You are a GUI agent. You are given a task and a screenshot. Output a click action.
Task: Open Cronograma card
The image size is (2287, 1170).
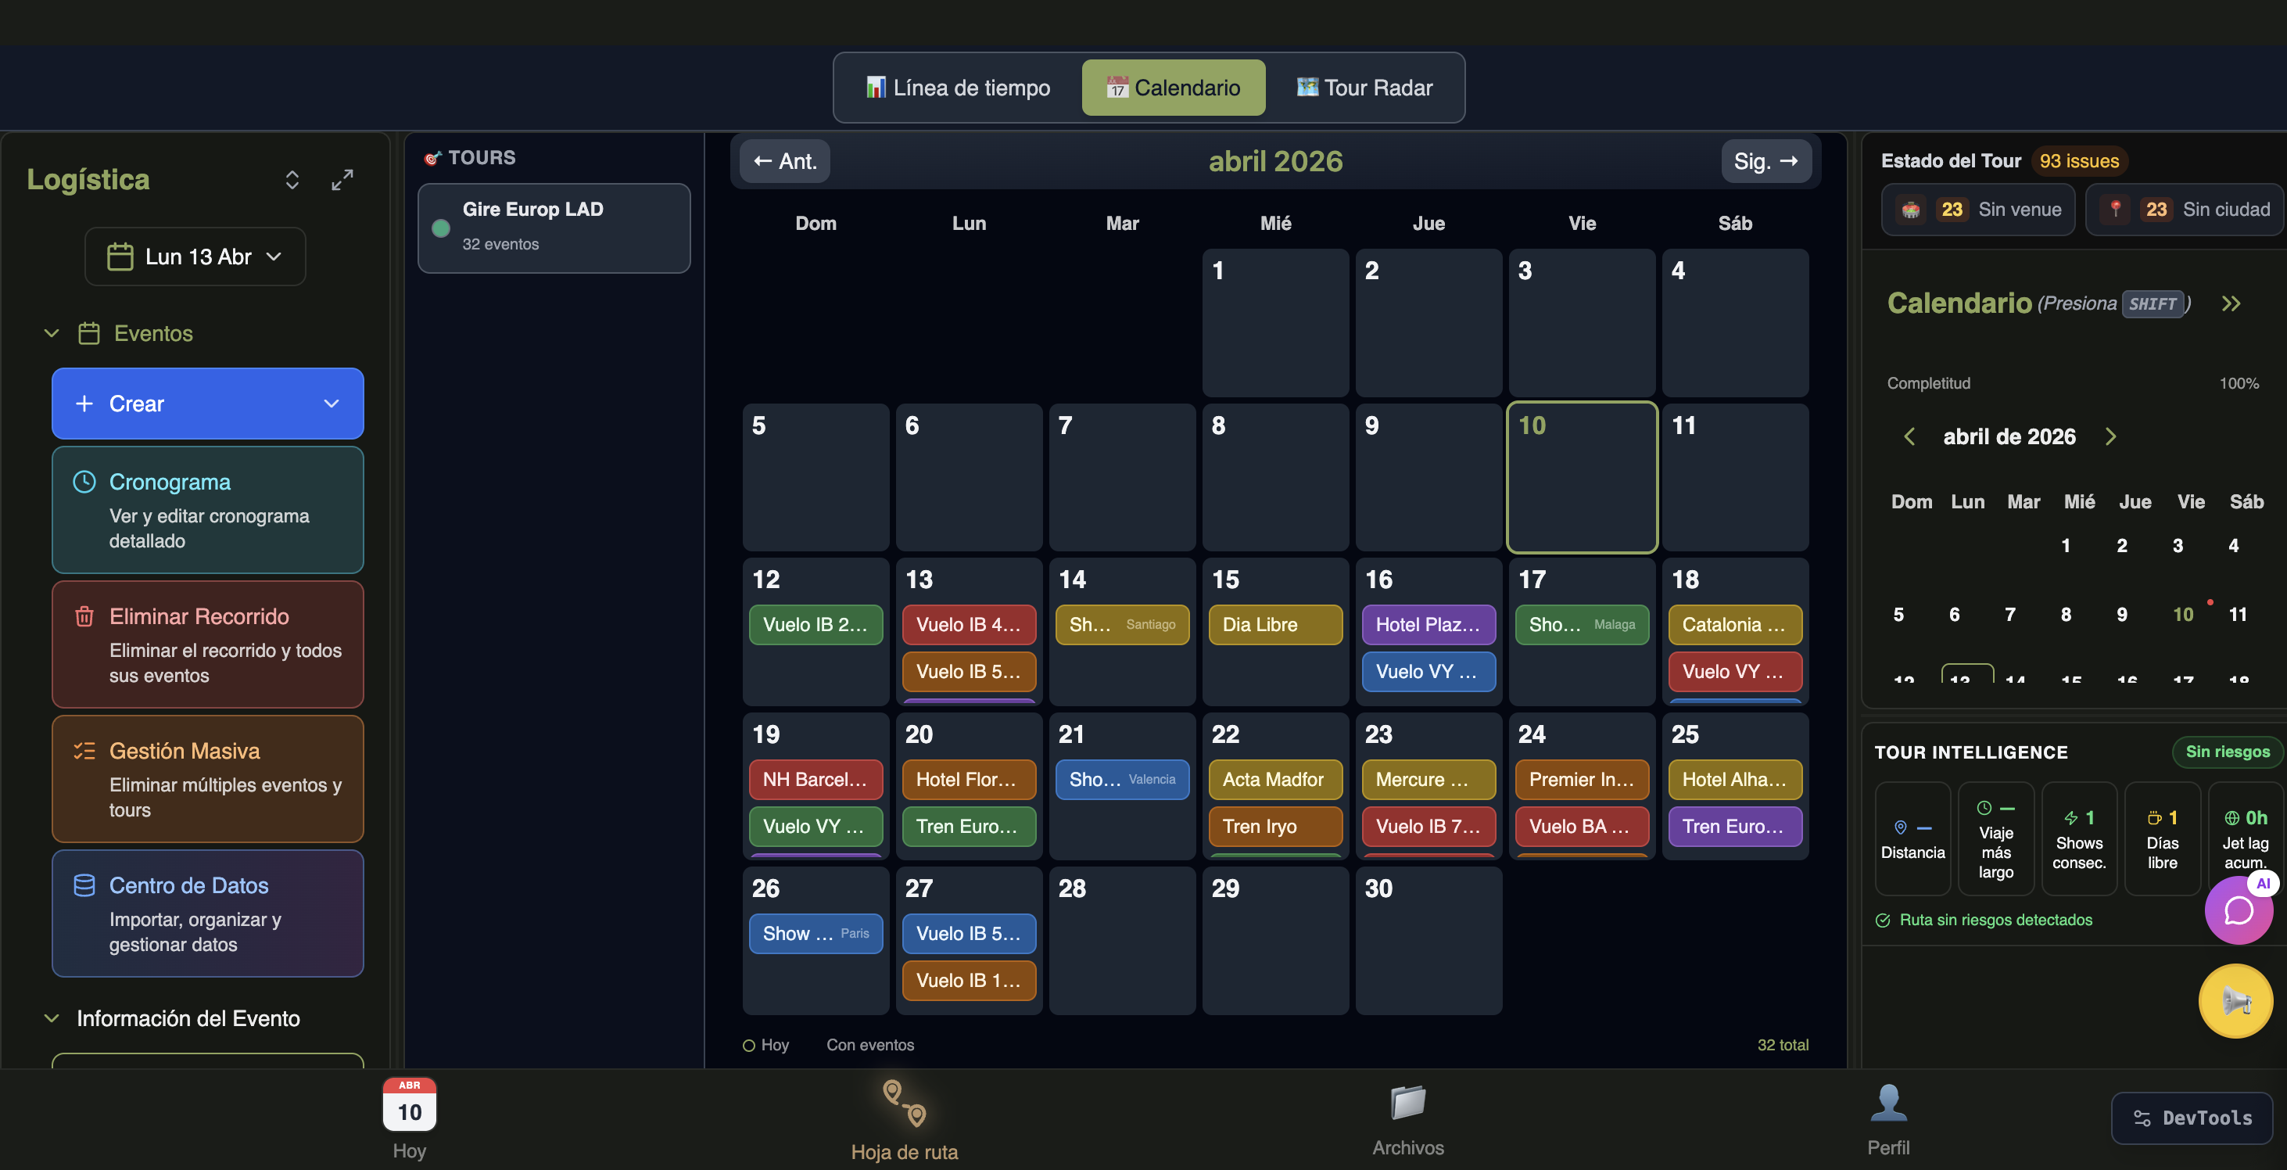[208, 511]
